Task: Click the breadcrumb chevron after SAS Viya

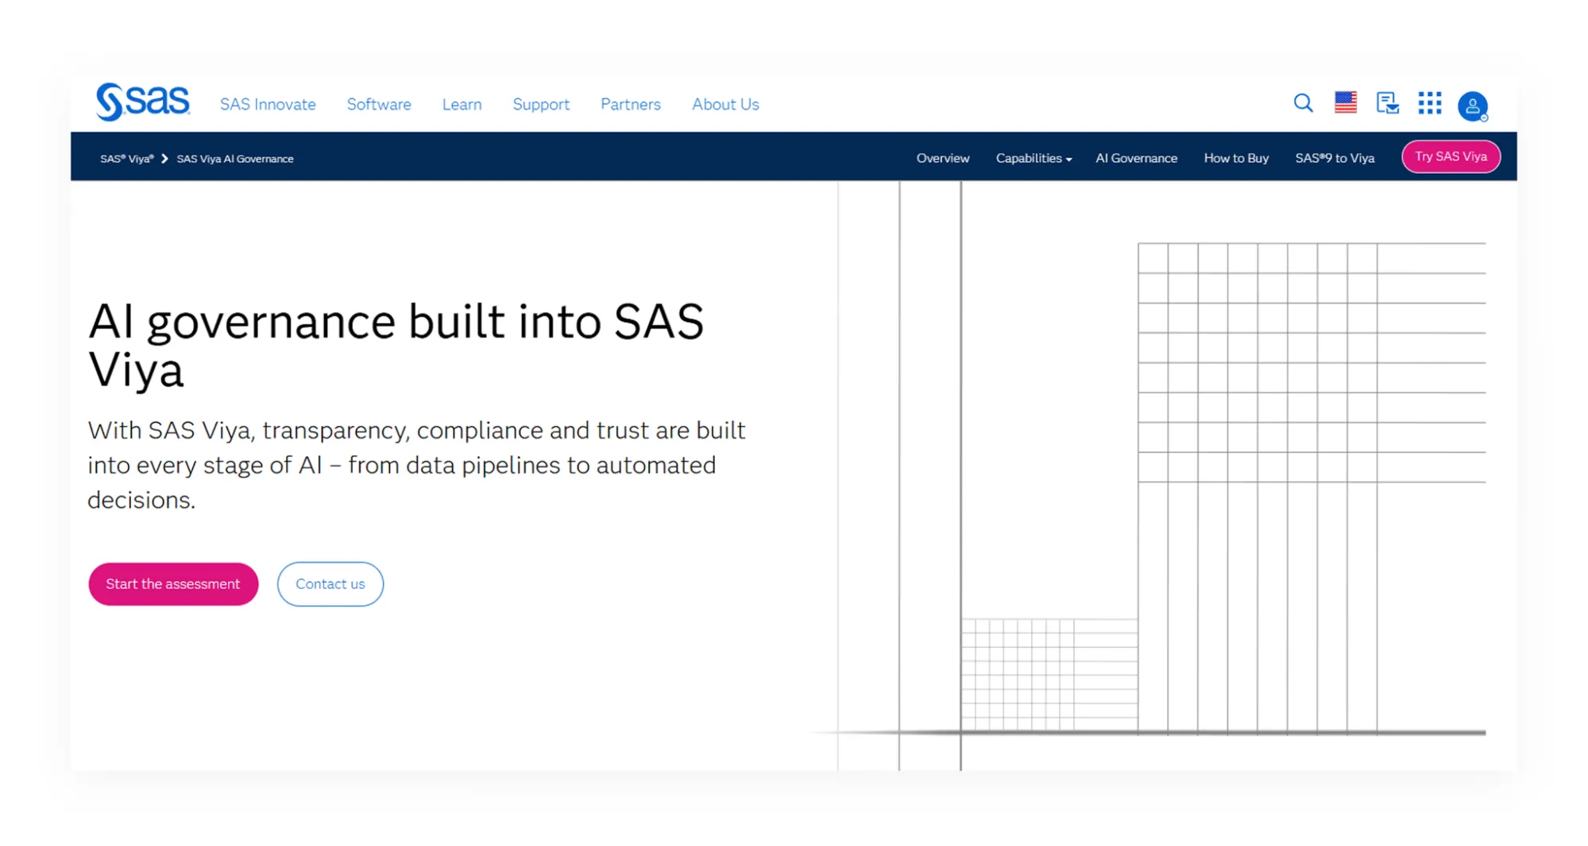Action: point(164,159)
